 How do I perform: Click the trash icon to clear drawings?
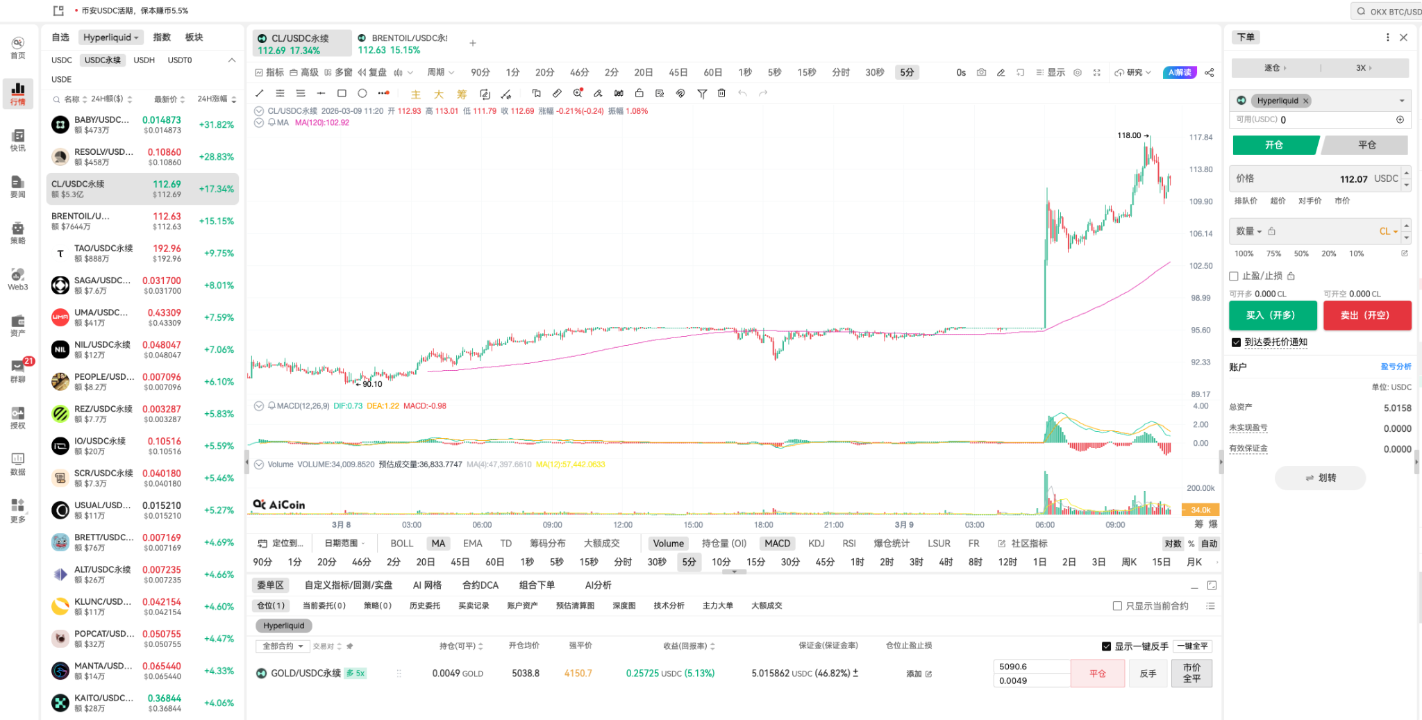(x=722, y=93)
